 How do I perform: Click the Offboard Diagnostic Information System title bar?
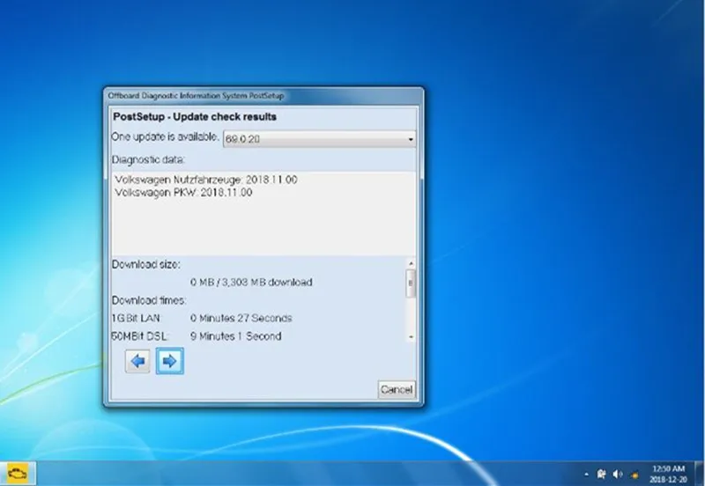[x=263, y=96]
